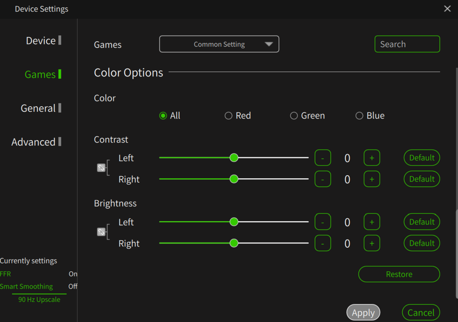Decrease Left Contrast with minus button

point(322,158)
